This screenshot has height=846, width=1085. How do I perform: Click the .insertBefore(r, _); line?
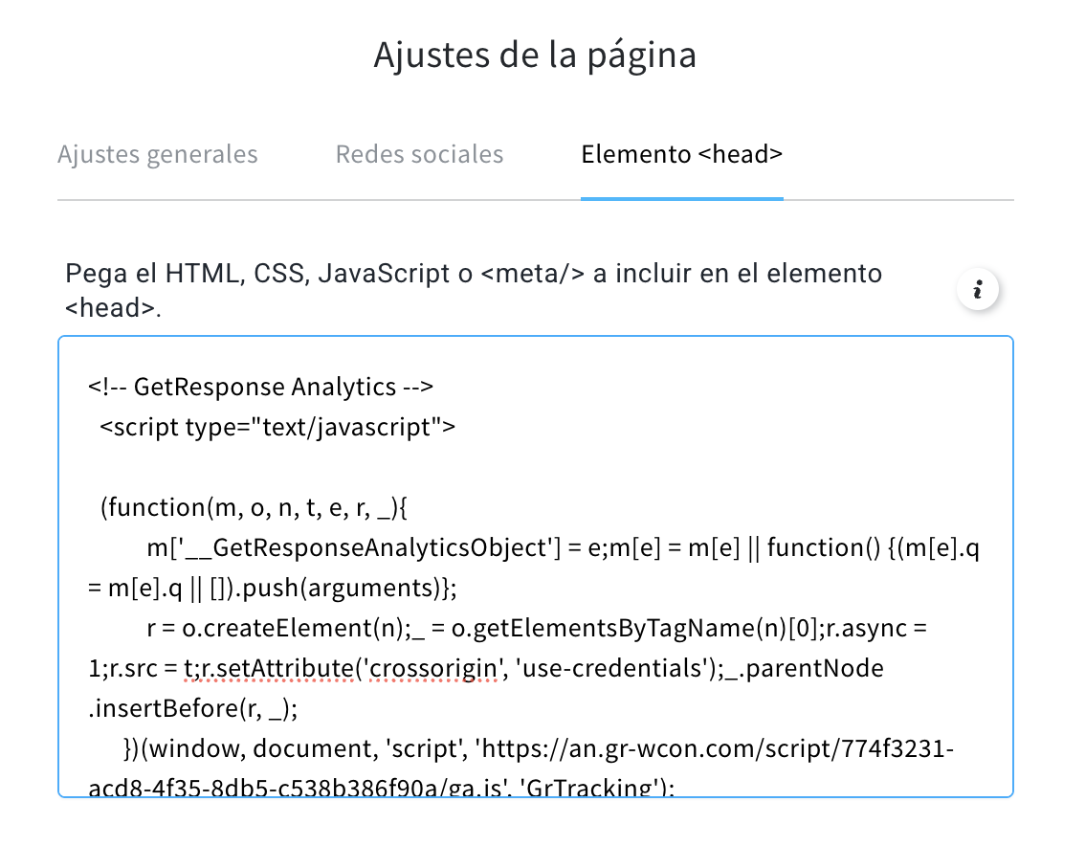(x=193, y=708)
